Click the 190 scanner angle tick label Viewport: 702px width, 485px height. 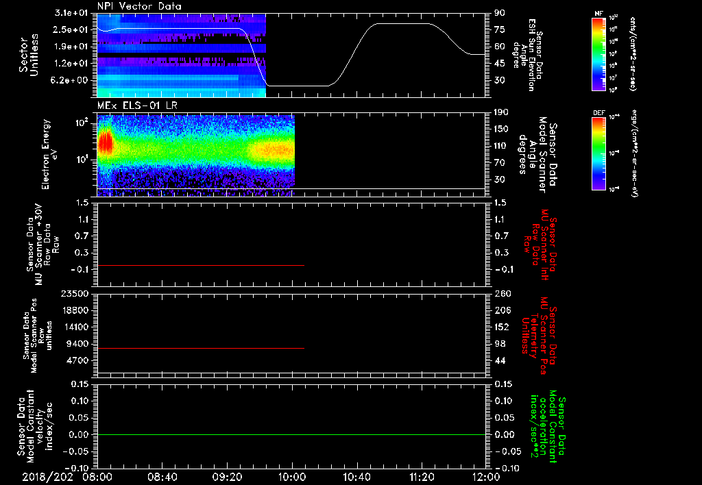point(501,112)
